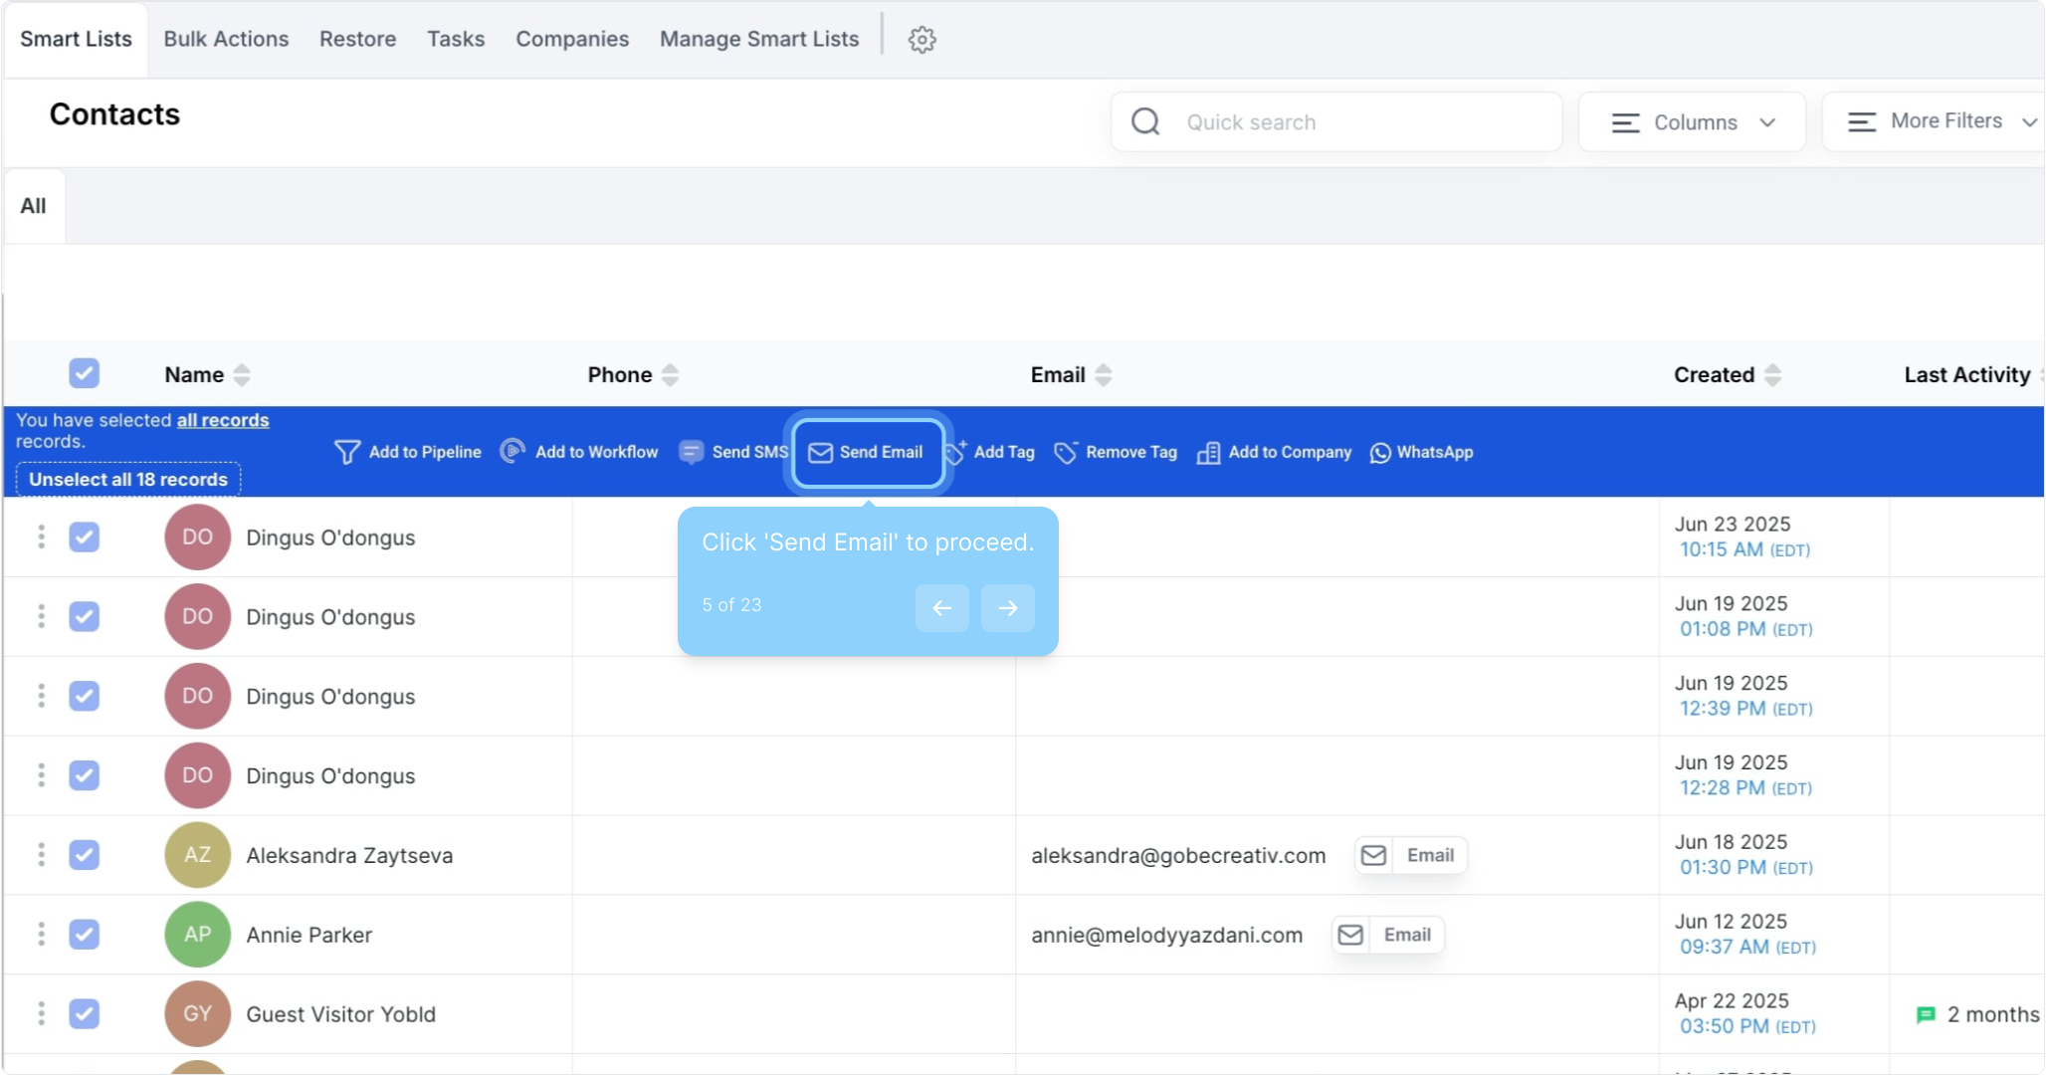The height and width of the screenshot is (1075, 2046).
Task: Click Unselect all 18 records button
Action: pos(128,479)
